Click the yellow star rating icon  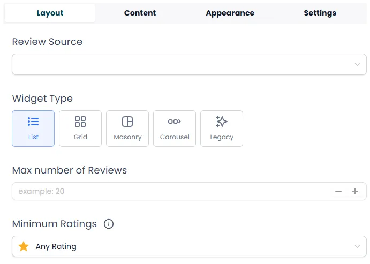(x=24, y=246)
